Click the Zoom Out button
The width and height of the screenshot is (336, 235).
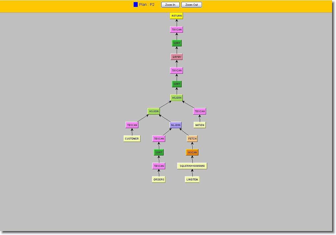tap(191, 5)
